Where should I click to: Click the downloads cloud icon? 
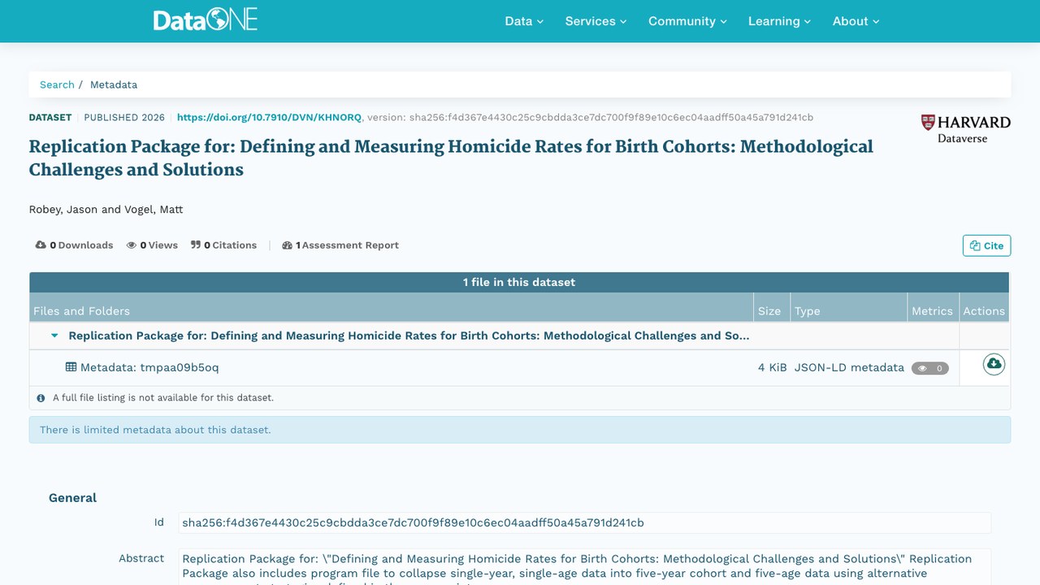point(41,245)
